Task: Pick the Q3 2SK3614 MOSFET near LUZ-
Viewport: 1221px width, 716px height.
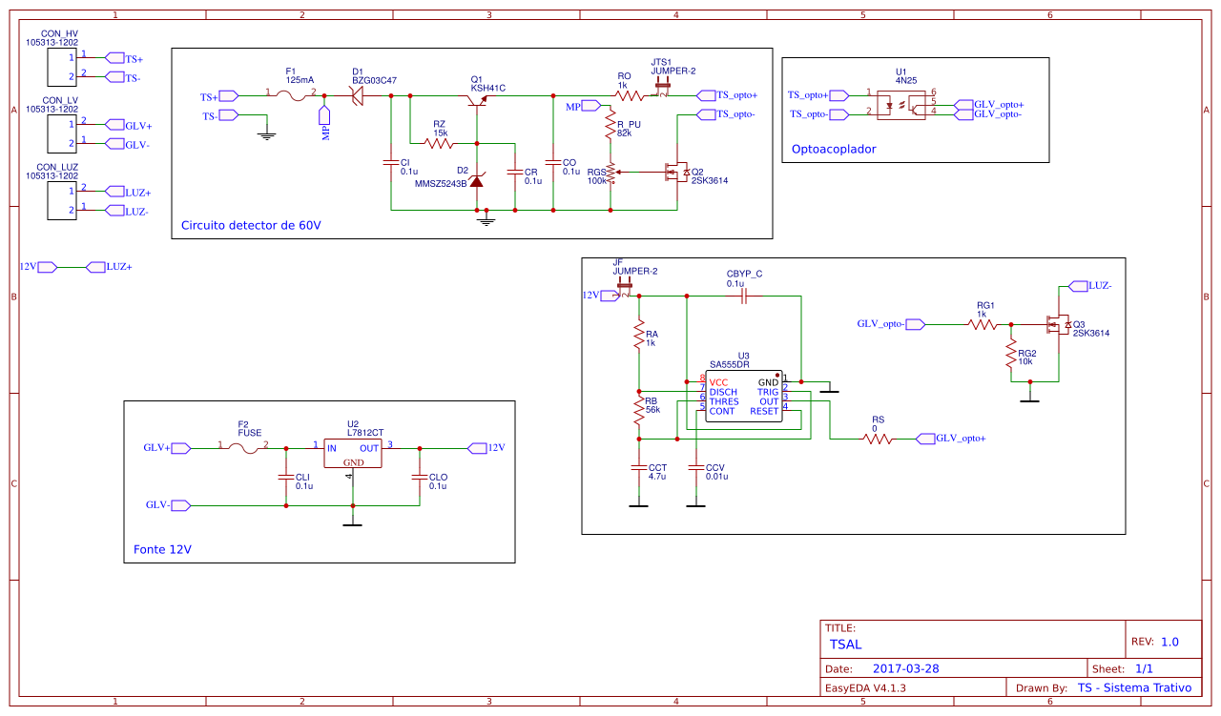Action: (1058, 324)
